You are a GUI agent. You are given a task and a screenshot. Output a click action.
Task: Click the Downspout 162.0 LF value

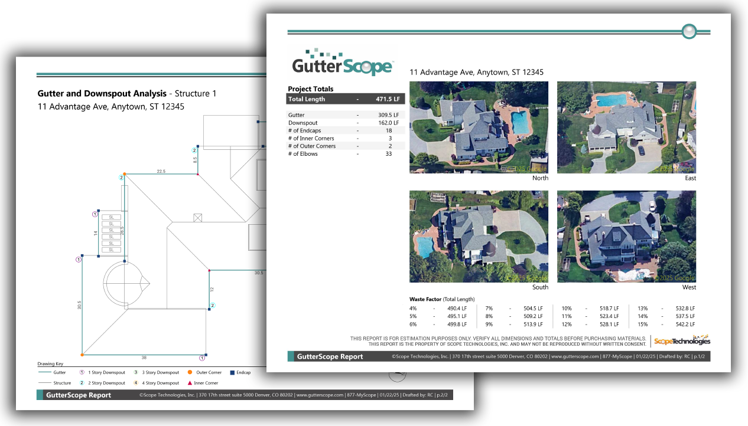coord(388,123)
